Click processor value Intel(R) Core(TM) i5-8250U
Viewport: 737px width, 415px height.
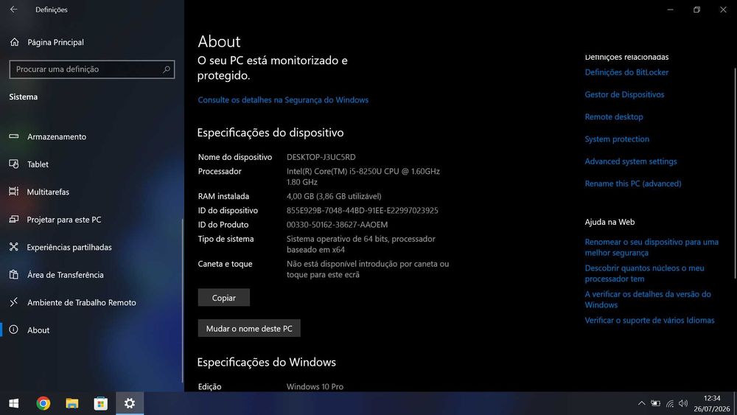pyautogui.click(x=363, y=176)
